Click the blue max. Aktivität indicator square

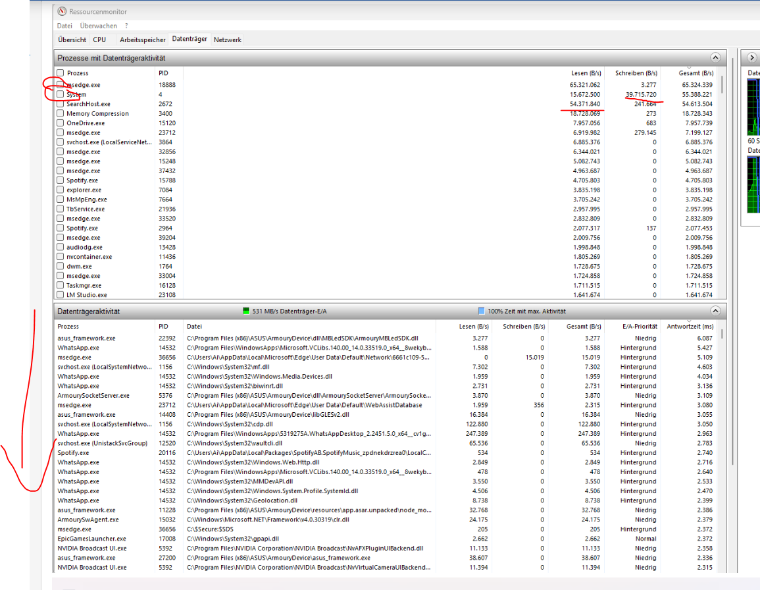(481, 311)
